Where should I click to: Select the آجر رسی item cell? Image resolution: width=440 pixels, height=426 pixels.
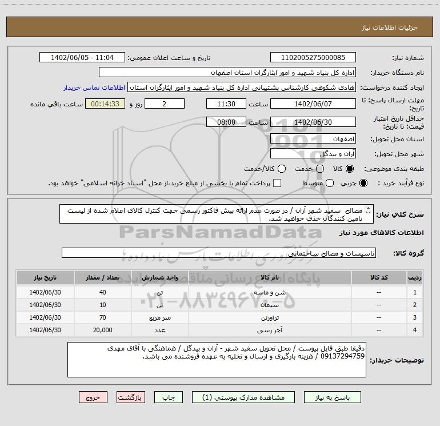coord(270,331)
